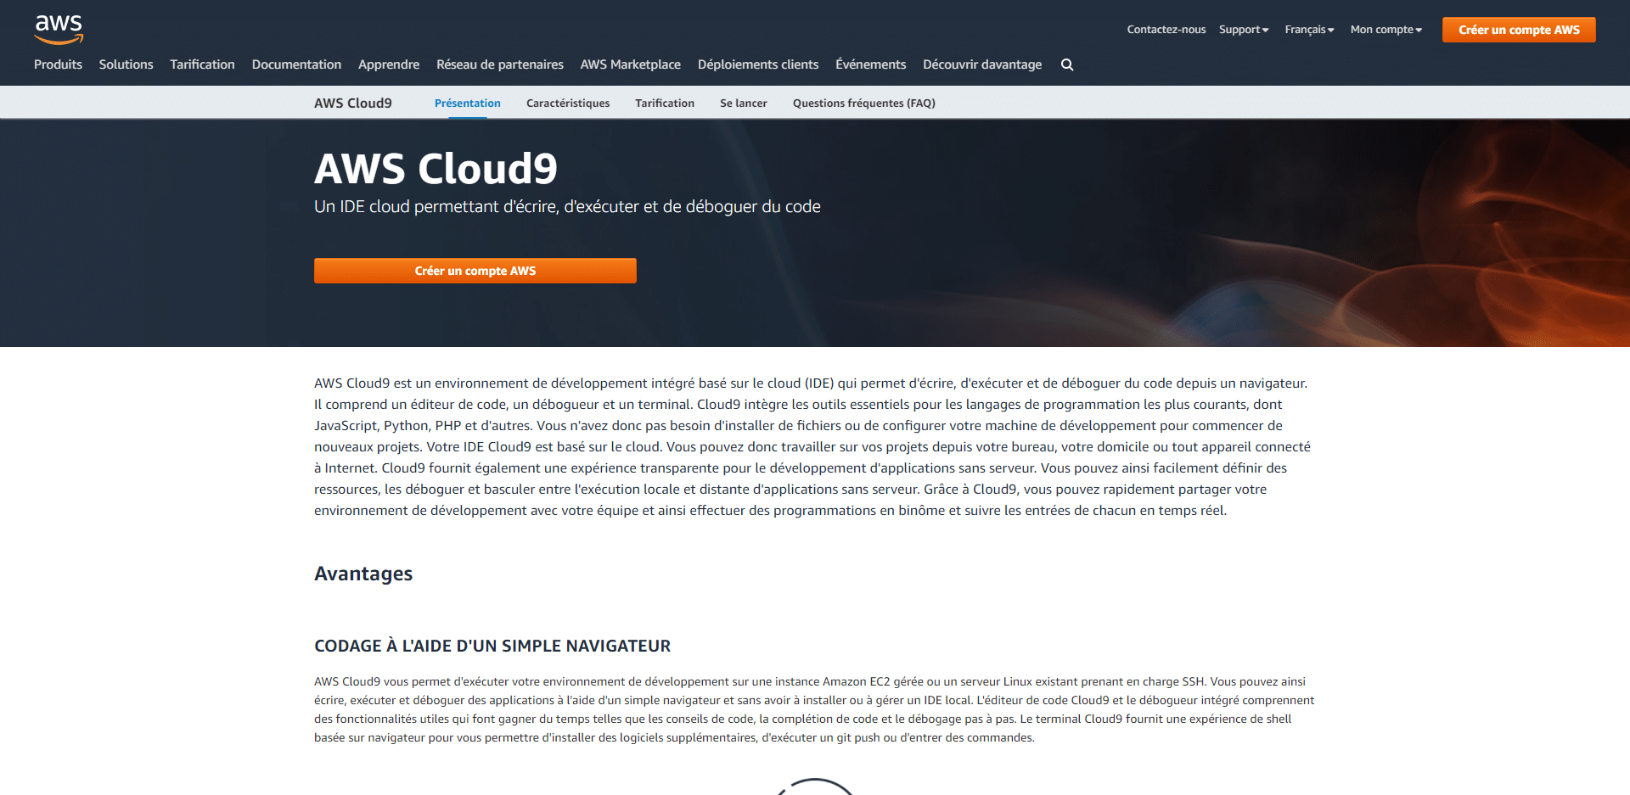
Task: Open the Produits menu
Action: (x=58, y=64)
